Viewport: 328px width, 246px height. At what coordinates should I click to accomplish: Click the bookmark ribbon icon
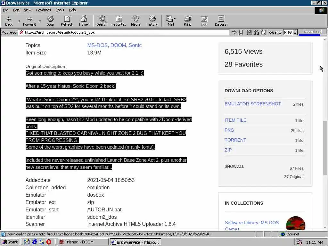coord(241,32)
